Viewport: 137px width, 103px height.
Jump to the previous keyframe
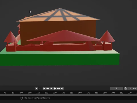click(x=48, y=88)
